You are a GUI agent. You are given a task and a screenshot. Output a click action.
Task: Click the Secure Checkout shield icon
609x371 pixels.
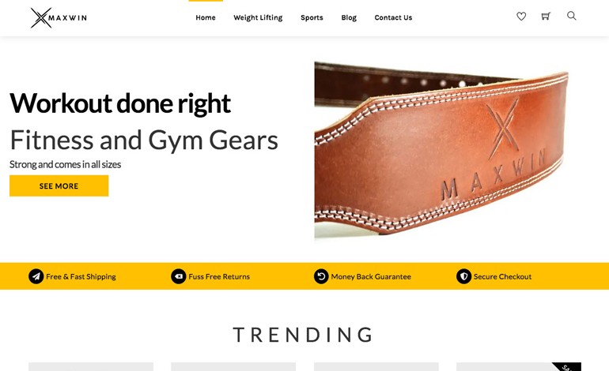pos(463,276)
